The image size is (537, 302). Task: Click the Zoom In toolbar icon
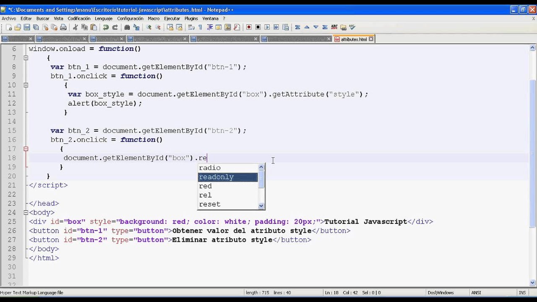coord(149,27)
